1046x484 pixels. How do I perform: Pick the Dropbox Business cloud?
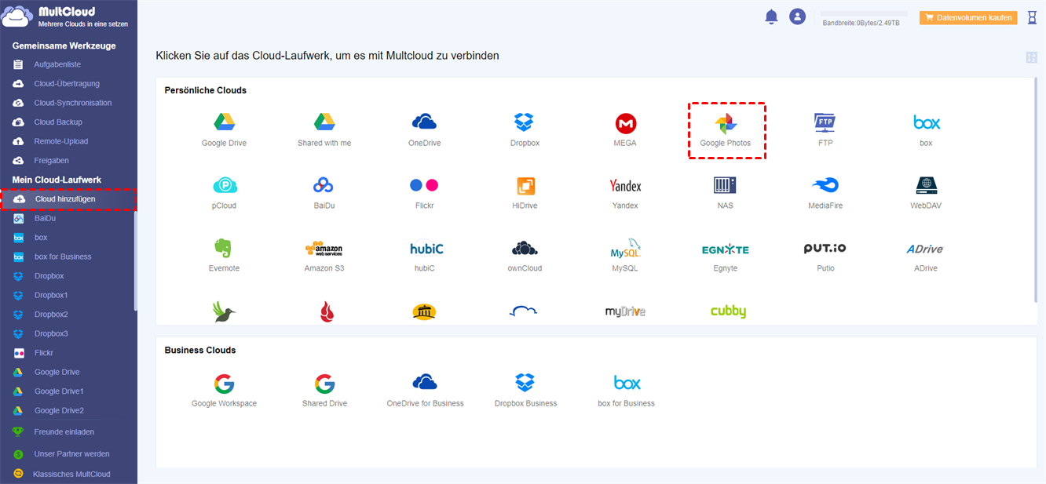525,383
